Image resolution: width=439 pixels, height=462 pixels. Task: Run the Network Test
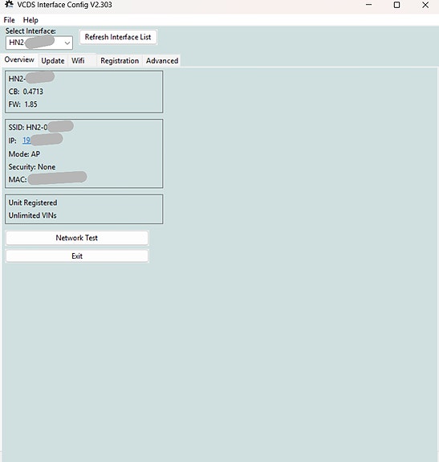point(77,238)
